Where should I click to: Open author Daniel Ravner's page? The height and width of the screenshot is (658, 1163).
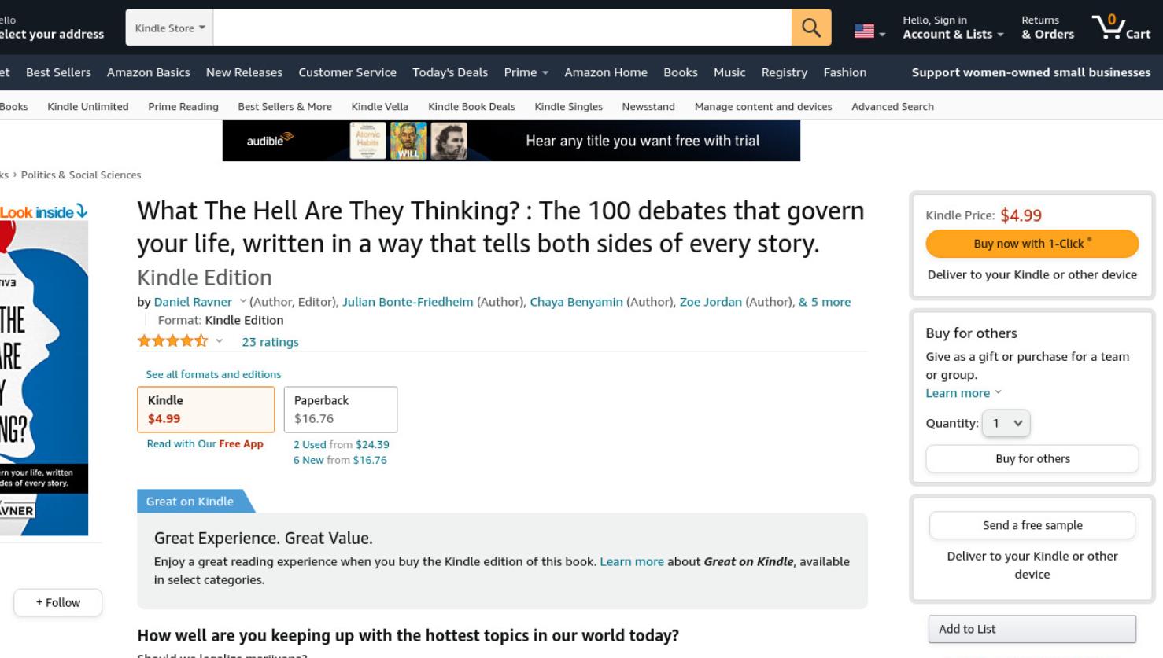point(193,302)
